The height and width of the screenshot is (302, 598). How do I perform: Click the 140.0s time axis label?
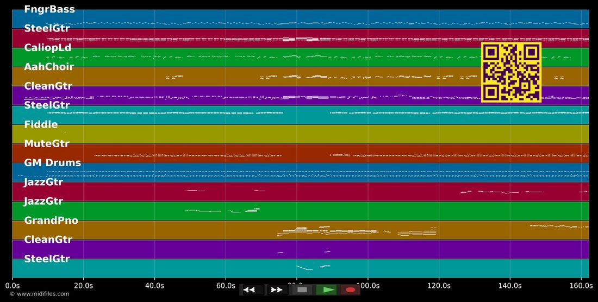[510, 285]
